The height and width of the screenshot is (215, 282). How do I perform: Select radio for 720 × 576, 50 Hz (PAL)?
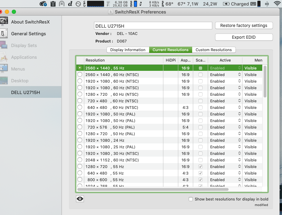pos(80,127)
